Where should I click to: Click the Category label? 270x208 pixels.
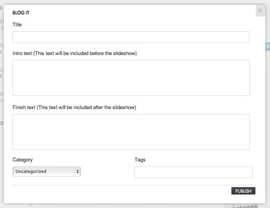coord(23,160)
